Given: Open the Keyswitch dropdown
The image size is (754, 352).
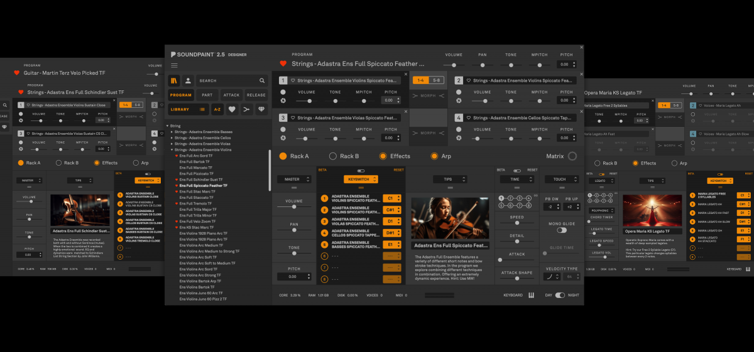Looking at the screenshot, I should (361, 179).
